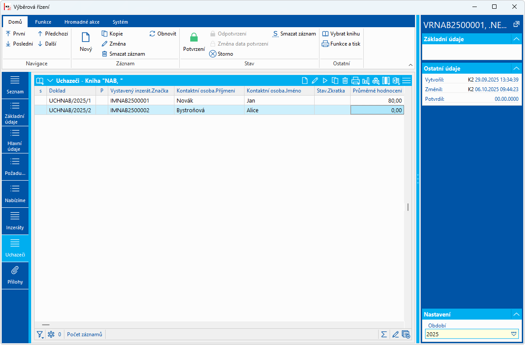This screenshot has width=525, height=345.
Task: Open the Nabízíme side tab
Action: pyautogui.click(x=15, y=194)
